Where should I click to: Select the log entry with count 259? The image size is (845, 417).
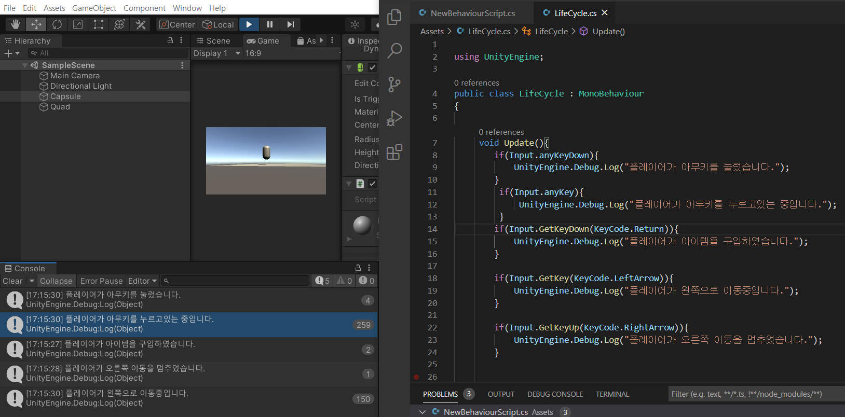189,324
